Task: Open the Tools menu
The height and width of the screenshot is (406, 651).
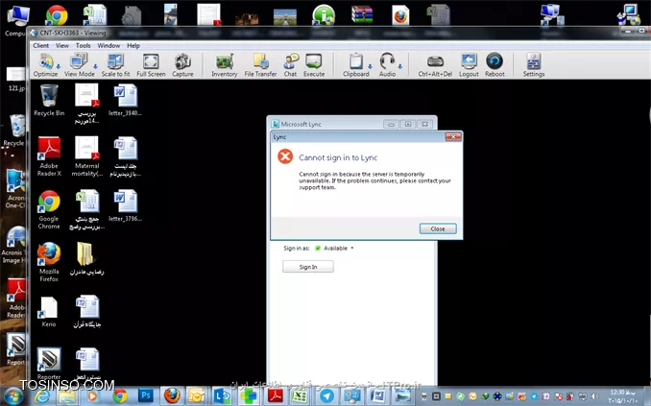Action: [x=83, y=46]
